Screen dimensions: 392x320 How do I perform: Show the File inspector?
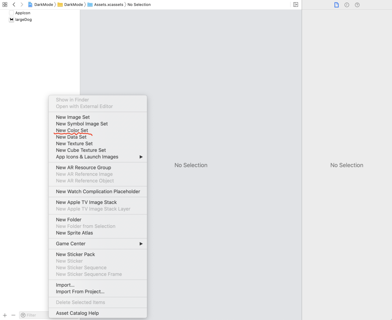336,5
